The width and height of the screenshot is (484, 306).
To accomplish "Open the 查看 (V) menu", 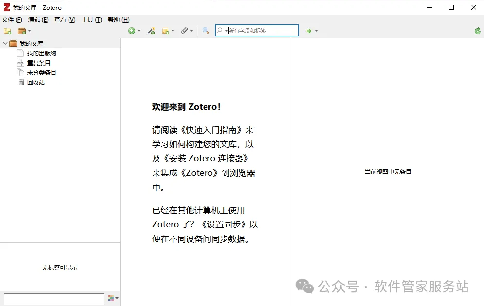I will [x=65, y=20].
